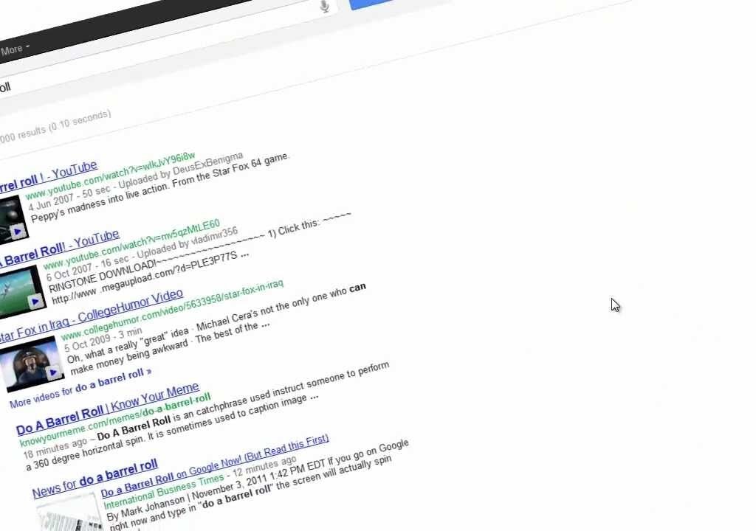This screenshot has height=531, width=756.
Task: Play the CollegeHumor video thumbnail
Action: (32, 363)
